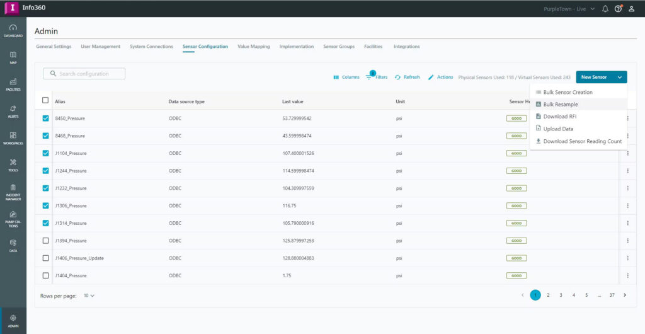Go to page 5
Image resolution: width=645 pixels, height=334 pixels.
[586, 295]
